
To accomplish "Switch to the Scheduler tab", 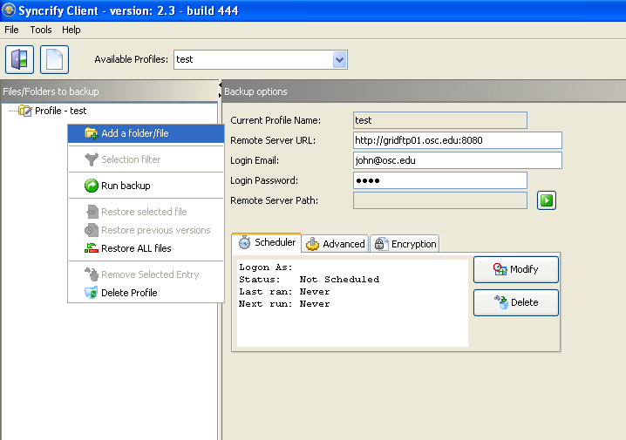I will point(266,242).
